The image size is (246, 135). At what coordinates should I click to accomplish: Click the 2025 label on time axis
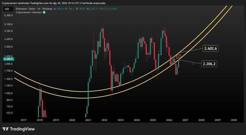[x=153, y=120]
